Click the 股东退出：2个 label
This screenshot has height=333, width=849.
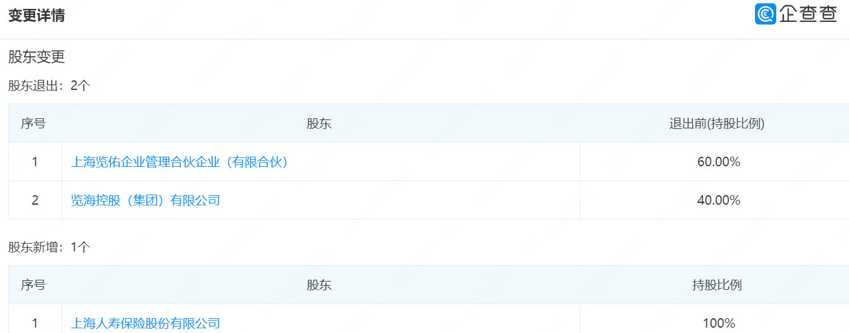click(x=49, y=86)
